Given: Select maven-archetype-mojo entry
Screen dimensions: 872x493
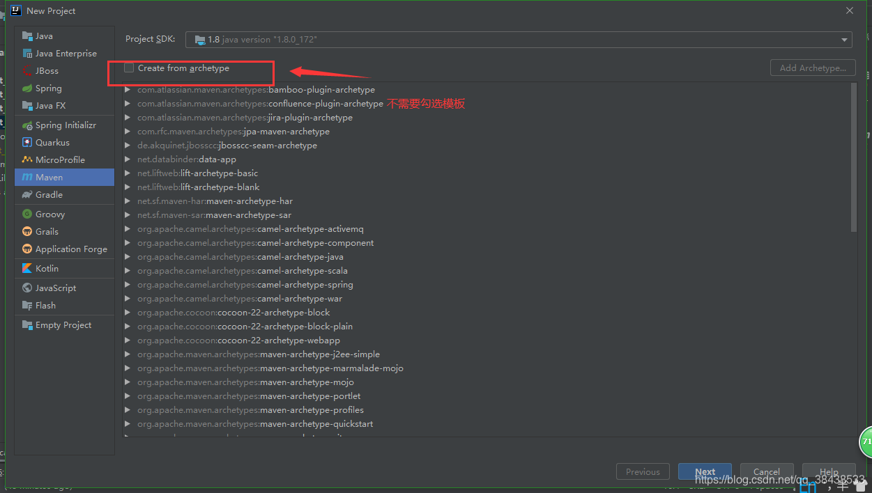Looking at the screenshot, I should click(x=245, y=382).
